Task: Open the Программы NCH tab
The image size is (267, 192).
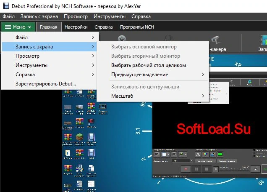Action: (137, 27)
